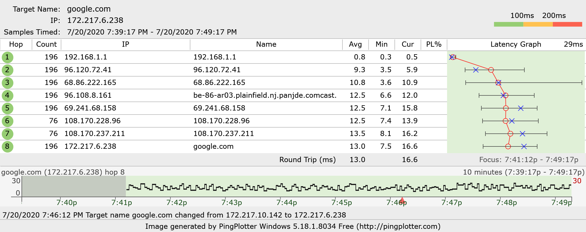Click the orange 200ms legend color bar
This screenshot has width=586, height=232.
(538, 24)
